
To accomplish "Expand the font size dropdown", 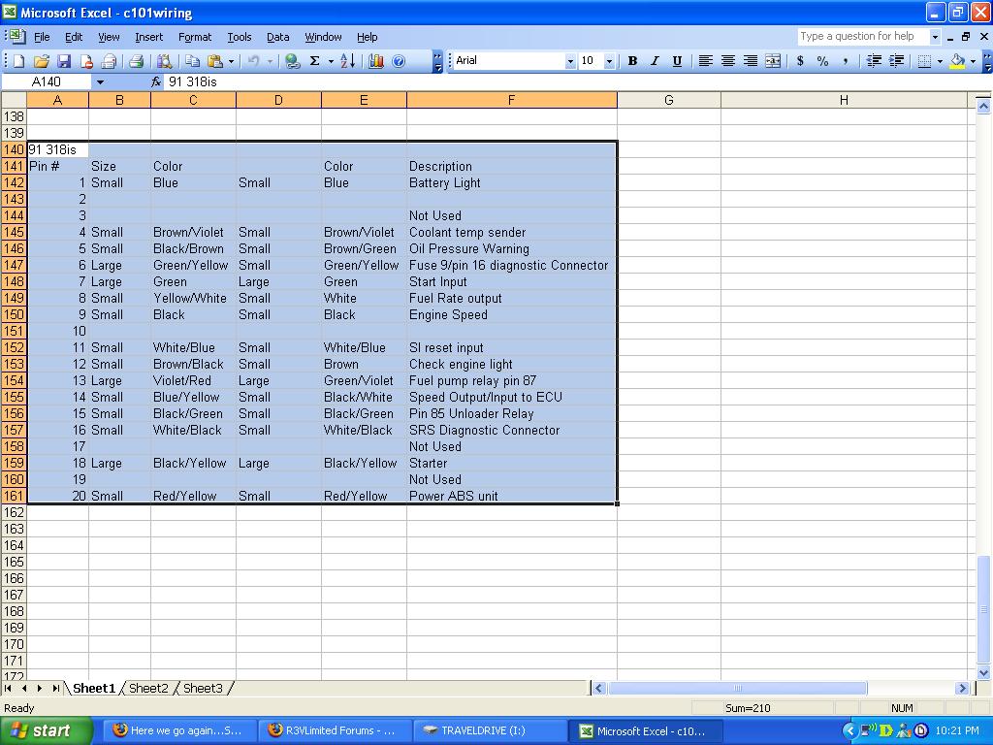I will pos(609,60).
